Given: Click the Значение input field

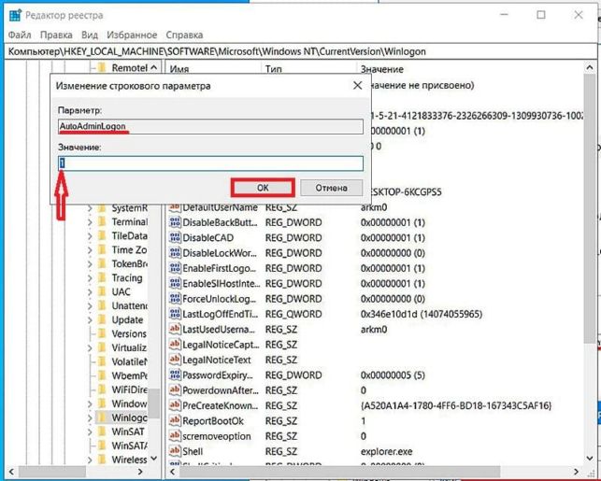Looking at the screenshot, I should (x=210, y=163).
